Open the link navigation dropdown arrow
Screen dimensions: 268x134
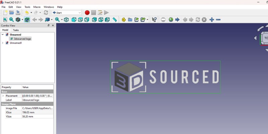pos(52,20)
